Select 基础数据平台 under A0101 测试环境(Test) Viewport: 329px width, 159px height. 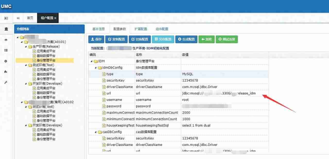(46, 74)
